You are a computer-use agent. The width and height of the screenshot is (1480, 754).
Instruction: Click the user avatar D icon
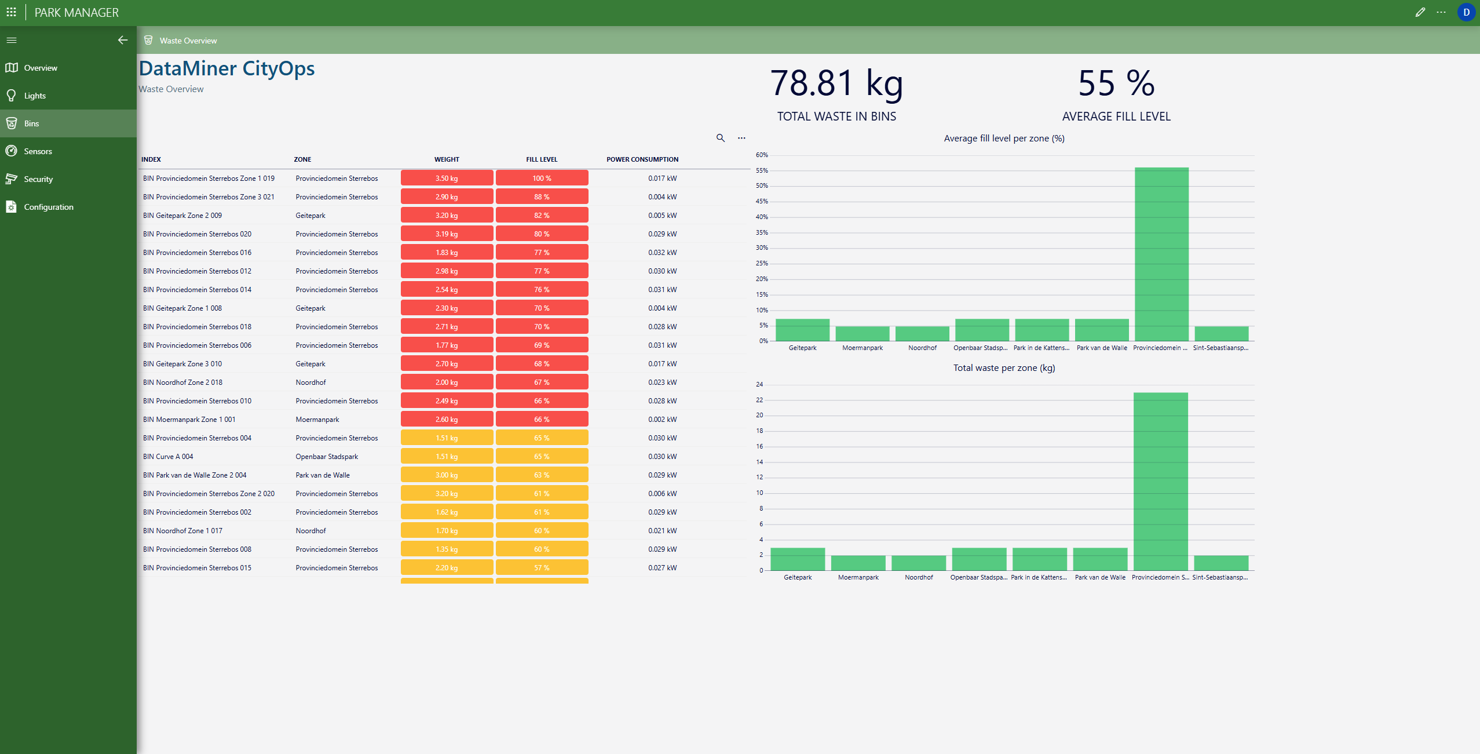tap(1466, 12)
